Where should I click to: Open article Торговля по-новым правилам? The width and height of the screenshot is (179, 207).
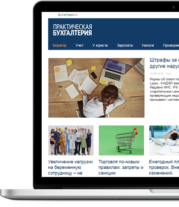(x=121, y=167)
